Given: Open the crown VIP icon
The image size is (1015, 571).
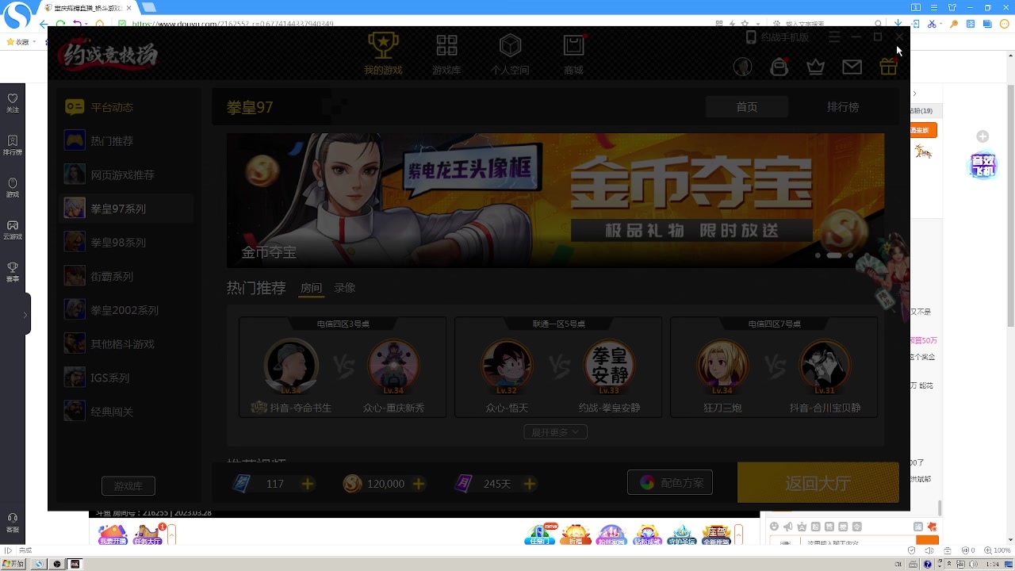Looking at the screenshot, I should click(815, 67).
